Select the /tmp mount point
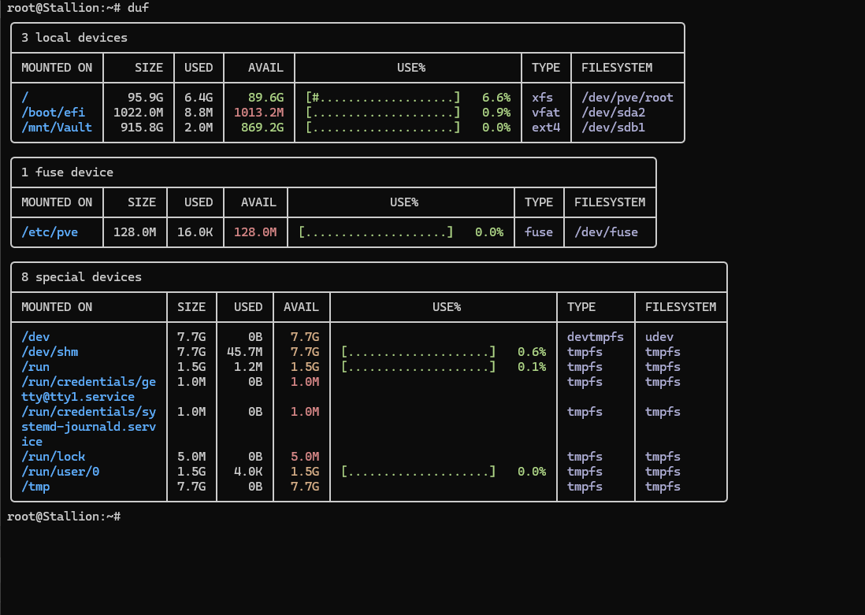865x615 pixels. [x=35, y=487]
